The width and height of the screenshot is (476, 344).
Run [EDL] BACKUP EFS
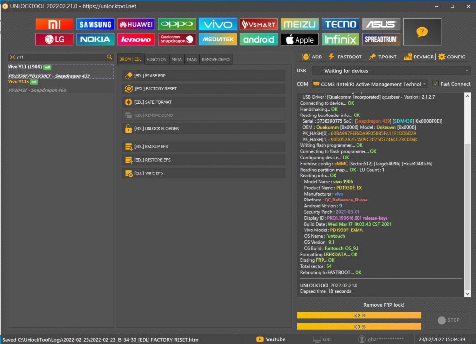click(x=204, y=147)
